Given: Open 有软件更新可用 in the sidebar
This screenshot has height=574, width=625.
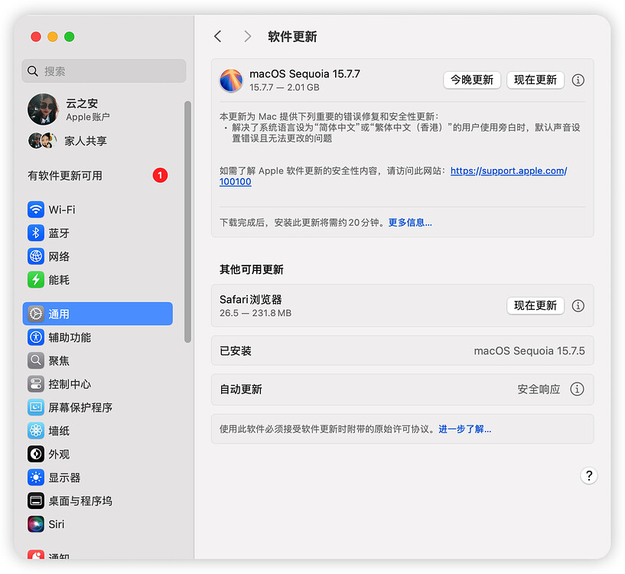Looking at the screenshot, I should [98, 175].
